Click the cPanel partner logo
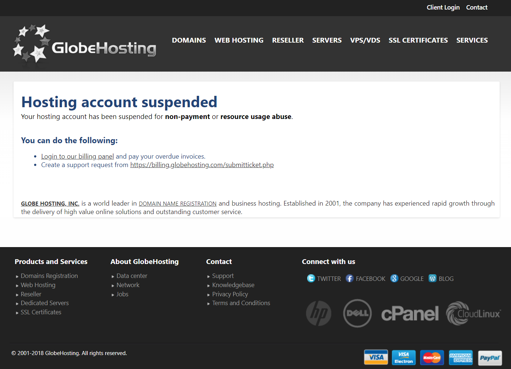Screen dimensions: 511x369 (x=410, y=314)
